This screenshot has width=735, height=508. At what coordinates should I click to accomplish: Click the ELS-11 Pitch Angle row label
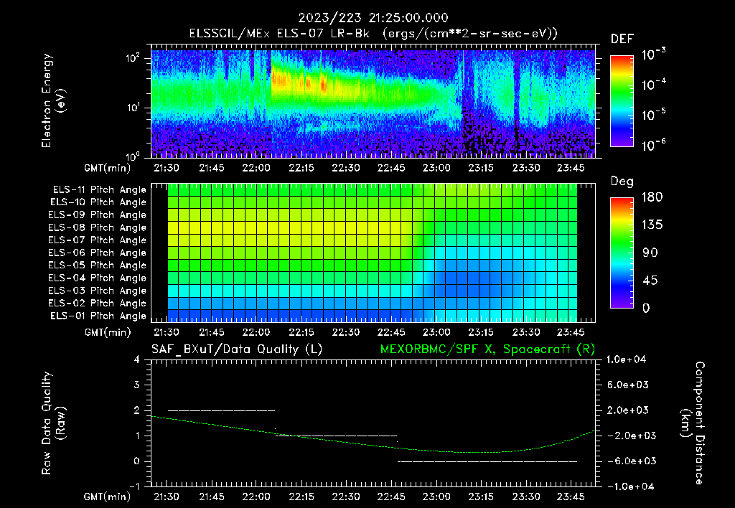click(99, 190)
